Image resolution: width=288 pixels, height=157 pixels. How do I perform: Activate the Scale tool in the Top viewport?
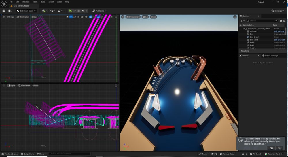(x=78, y=17)
